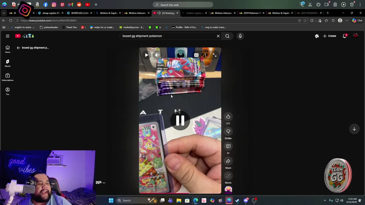Click the Search the web box
This screenshot has width=365, height=205.
pyautogui.click(x=183, y=5)
